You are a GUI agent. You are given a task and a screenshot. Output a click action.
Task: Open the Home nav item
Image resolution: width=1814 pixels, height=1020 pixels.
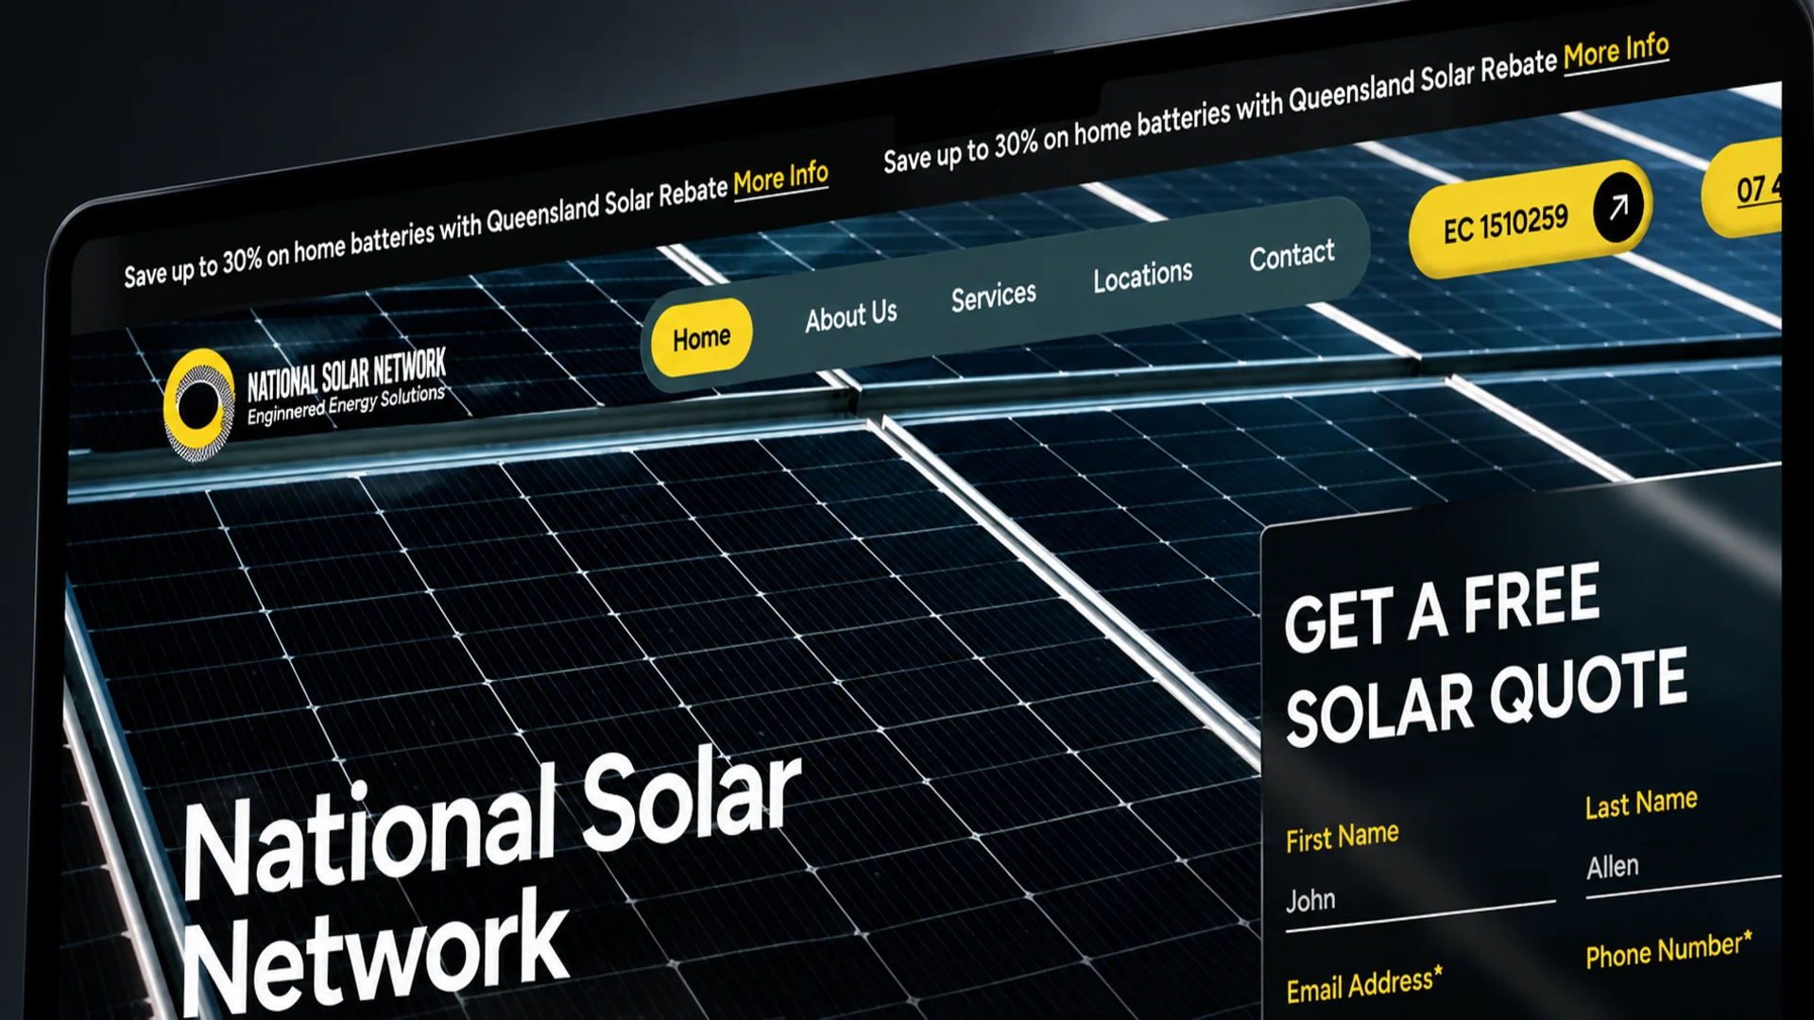[701, 337]
